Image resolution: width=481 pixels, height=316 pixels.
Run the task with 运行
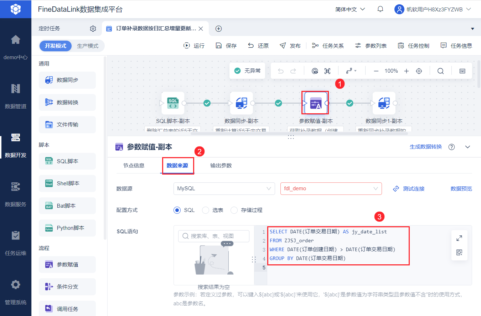pyautogui.click(x=194, y=46)
